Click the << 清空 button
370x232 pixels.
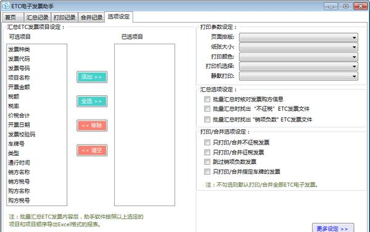pos(92,150)
